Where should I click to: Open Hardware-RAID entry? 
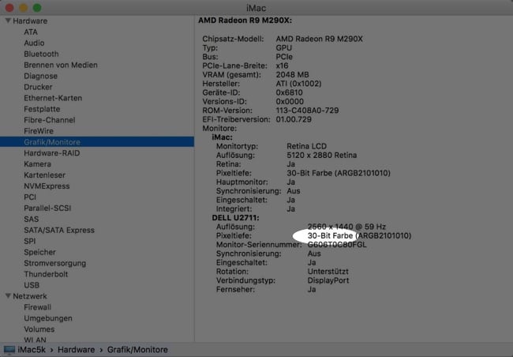coord(51,153)
